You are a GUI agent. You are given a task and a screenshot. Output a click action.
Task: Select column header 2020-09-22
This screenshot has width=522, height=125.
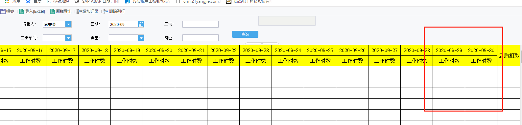point(224,51)
